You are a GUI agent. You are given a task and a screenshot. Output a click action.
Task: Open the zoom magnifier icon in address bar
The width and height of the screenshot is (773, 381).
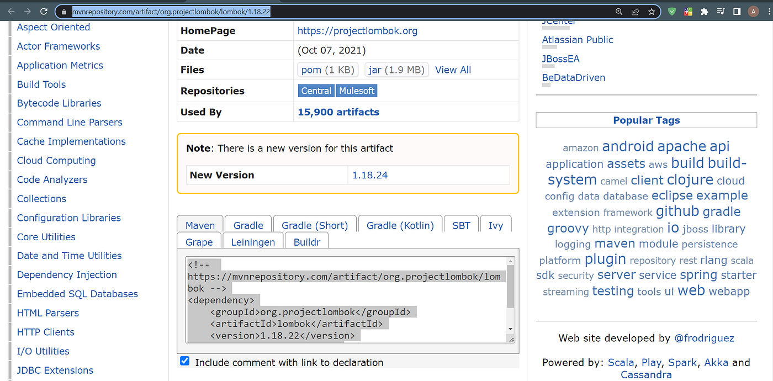coord(620,11)
